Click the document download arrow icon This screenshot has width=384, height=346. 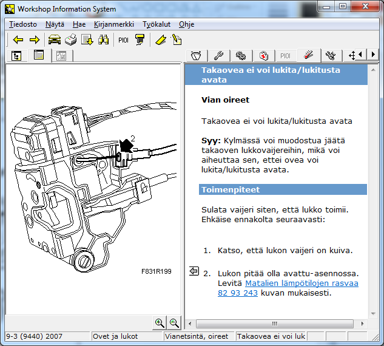tap(87, 39)
